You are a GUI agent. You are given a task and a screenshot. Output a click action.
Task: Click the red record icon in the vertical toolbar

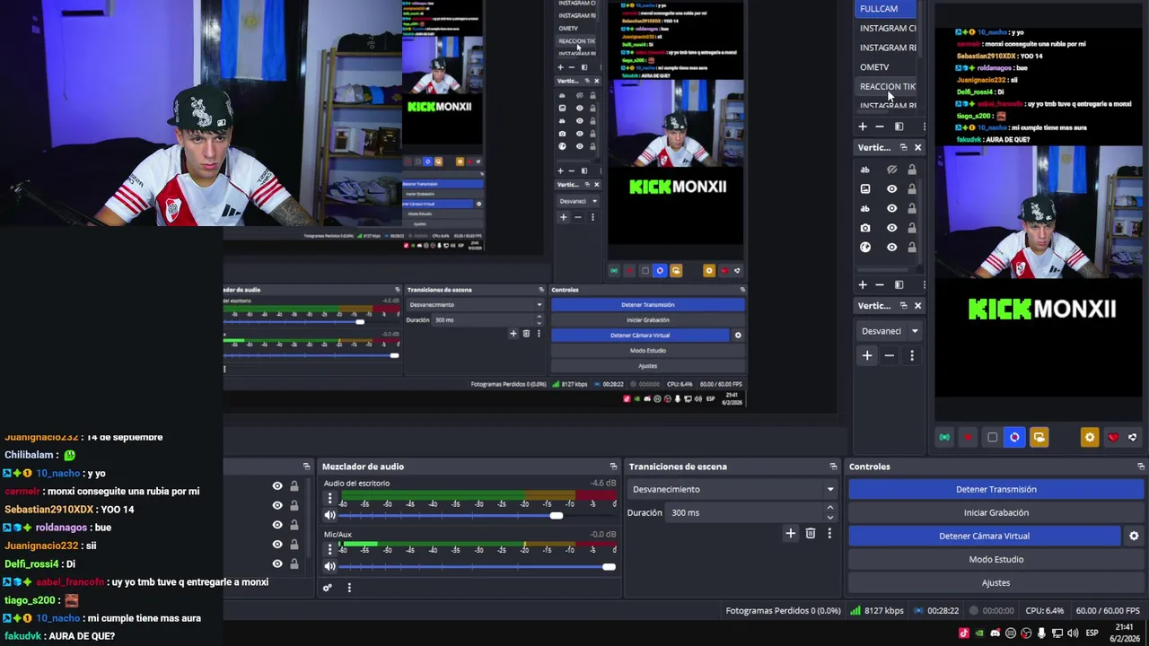(968, 437)
